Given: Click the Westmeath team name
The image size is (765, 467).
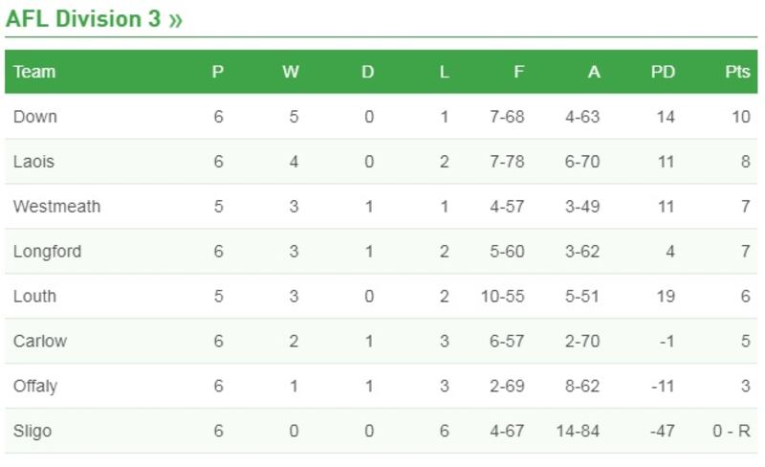Looking at the screenshot, I should [x=56, y=207].
